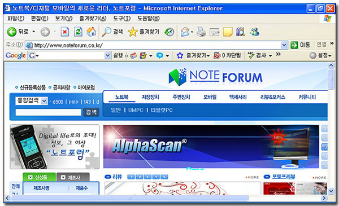
Task: Click the AlphaScan banner image
Action: point(211,147)
